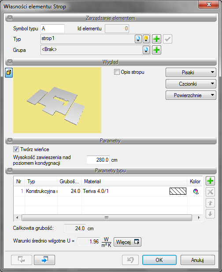Click the Nr column header
The width and height of the screenshot is (222, 272).
[x=19, y=181]
